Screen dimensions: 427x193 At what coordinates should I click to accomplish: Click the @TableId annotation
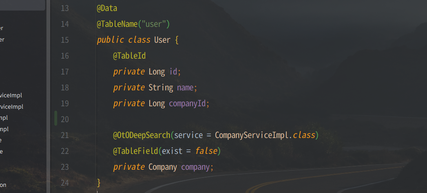pos(130,56)
